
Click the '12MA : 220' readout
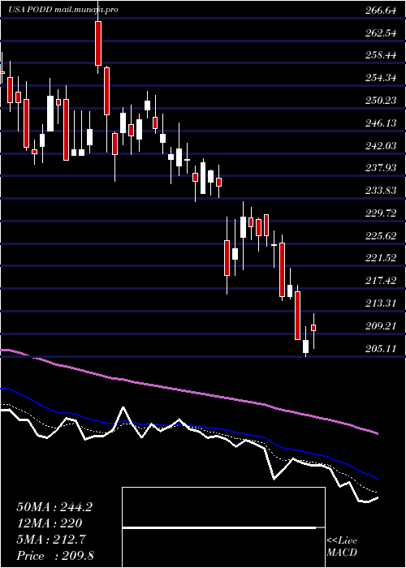[x=49, y=523]
